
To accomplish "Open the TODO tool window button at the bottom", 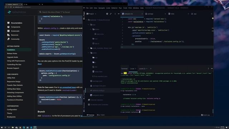I will (101, 115).
